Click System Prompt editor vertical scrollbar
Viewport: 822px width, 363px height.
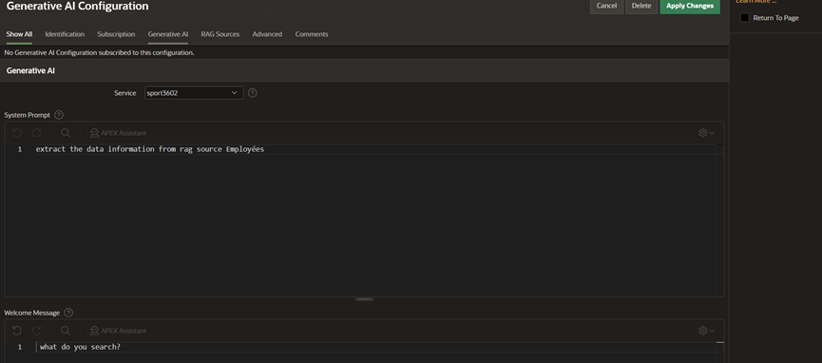(x=719, y=220)
